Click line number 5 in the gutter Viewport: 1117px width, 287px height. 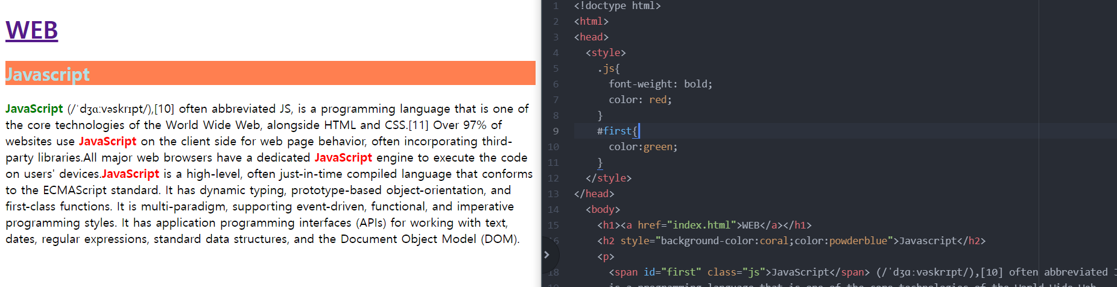555,68
